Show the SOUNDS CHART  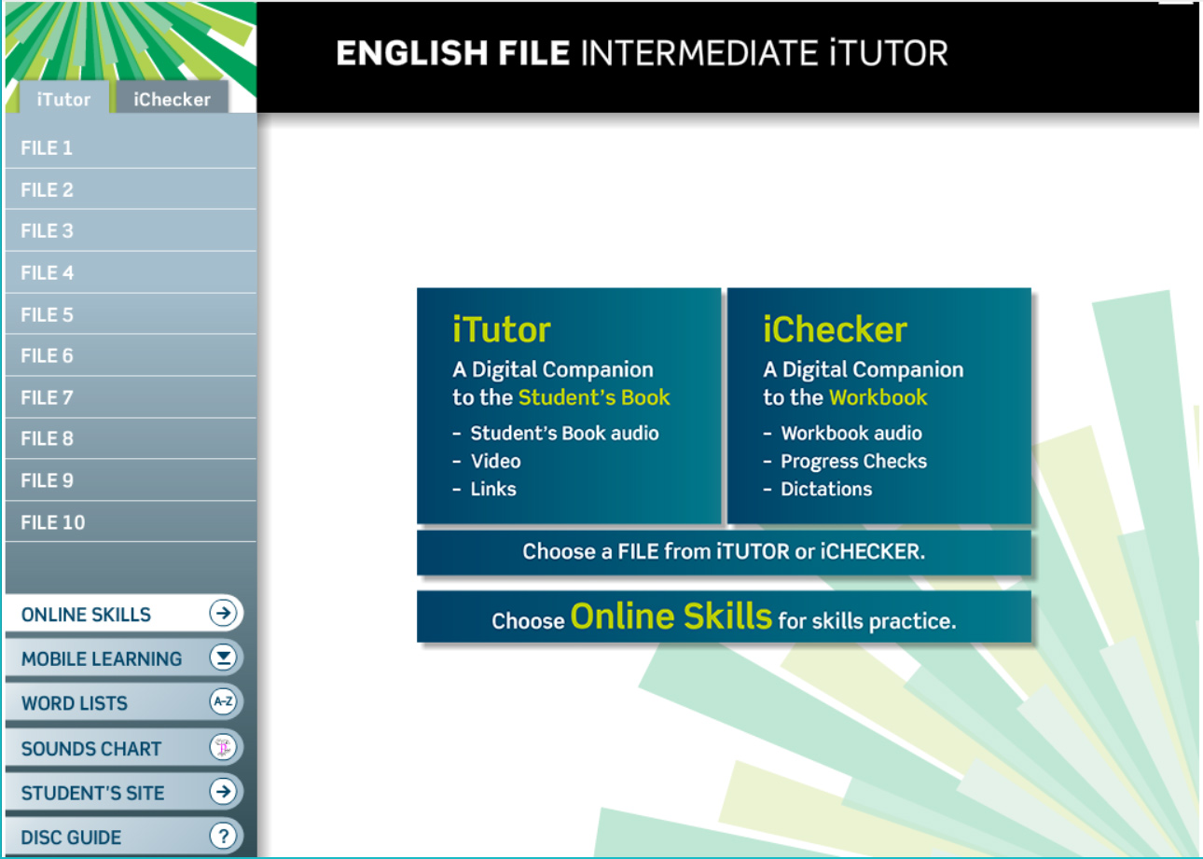pos(124,747)
